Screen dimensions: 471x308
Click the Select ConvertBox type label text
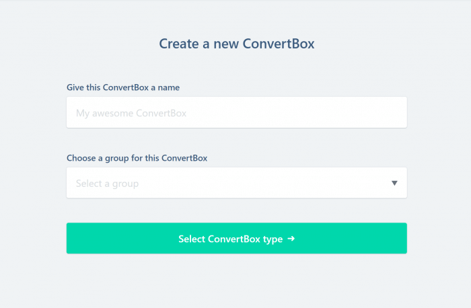pos(230,239)
